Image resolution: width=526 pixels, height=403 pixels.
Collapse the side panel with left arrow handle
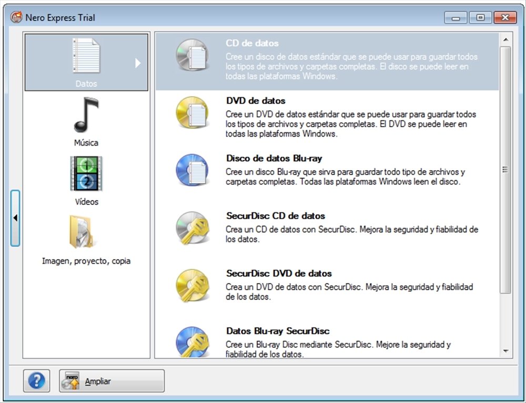[x=15, y=218]
